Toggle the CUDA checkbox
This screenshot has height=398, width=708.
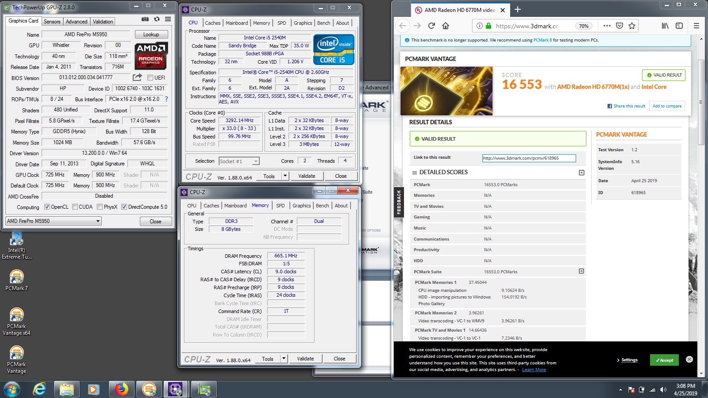pyautogui.click(x=75, y=207)
